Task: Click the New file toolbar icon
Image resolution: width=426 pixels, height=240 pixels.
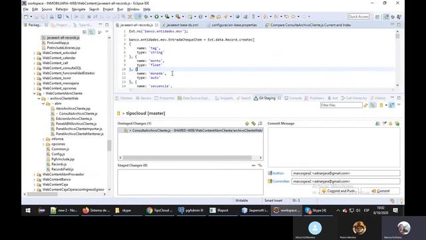Action: 27,17
